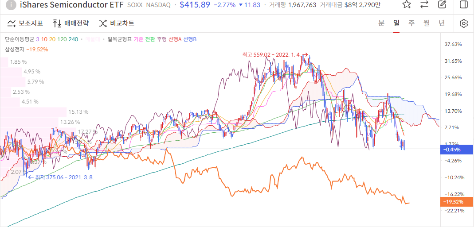This screenshot has width=474, height=227.
Task: Select the 일 (daily) chart tab
Action: (x=396, y=23)
